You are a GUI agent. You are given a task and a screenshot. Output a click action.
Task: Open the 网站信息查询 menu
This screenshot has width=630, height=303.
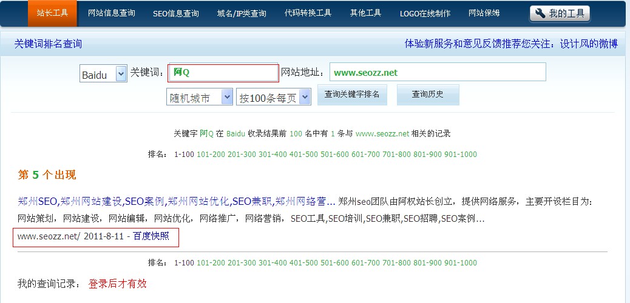[x=111, y=13]
